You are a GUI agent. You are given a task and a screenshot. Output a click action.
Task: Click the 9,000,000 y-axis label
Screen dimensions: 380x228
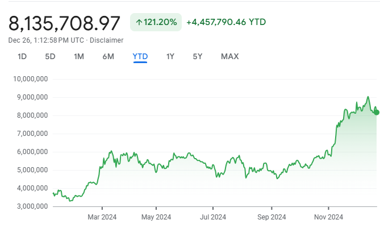[x=32, y=97]
